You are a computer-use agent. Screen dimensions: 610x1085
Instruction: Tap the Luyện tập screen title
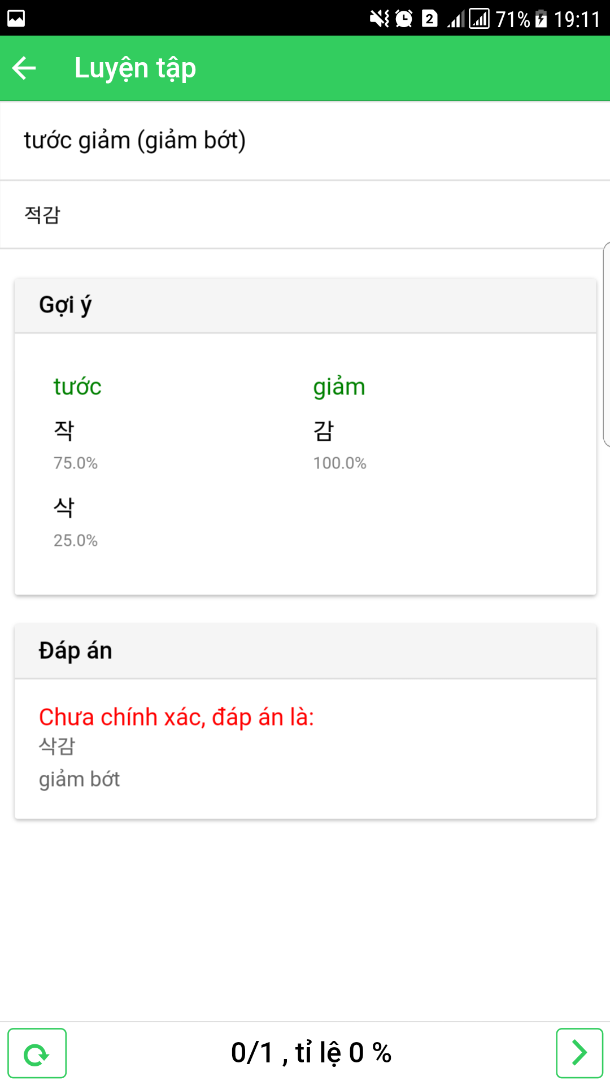[136, 68]
